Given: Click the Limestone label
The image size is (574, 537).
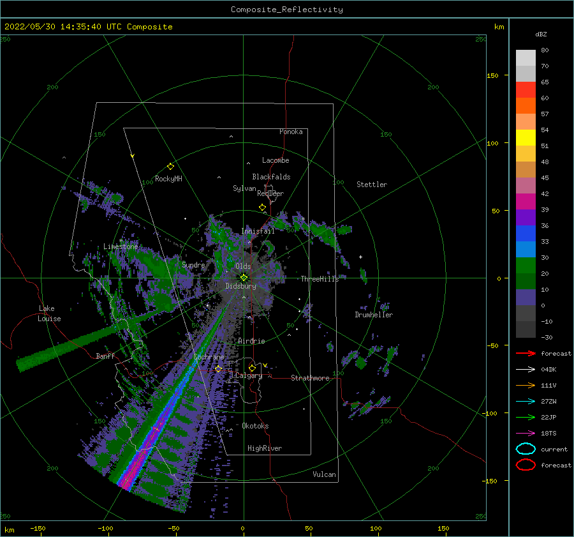Looking at the screenshot, I should [121, 246].
